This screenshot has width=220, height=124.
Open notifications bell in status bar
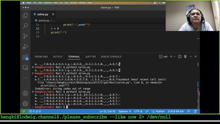pos(195,111)
